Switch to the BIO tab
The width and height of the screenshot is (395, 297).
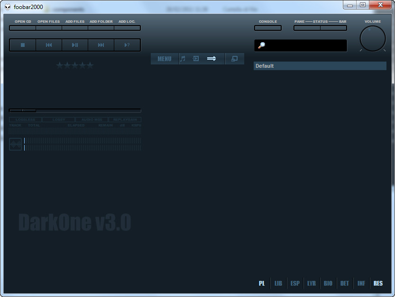pyautogui.click(x=328, y=283)
